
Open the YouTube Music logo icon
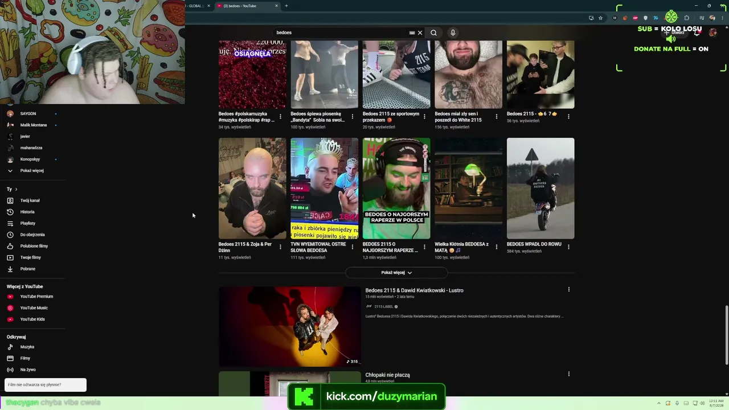(10, 308)
